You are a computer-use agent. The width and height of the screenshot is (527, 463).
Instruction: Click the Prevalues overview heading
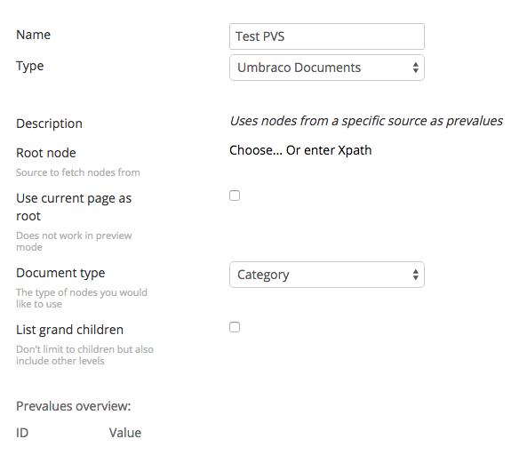coord(73,406)
